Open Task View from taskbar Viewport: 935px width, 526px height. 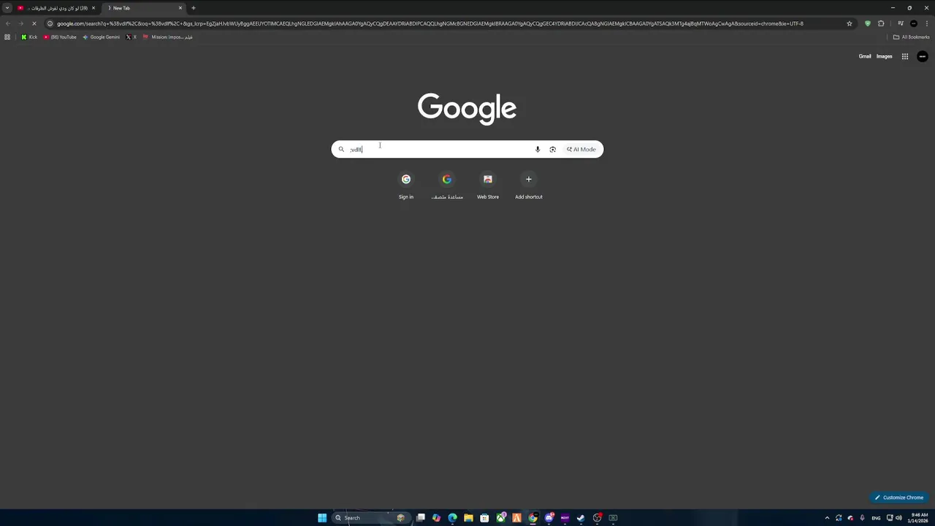[x=421, y=518]
